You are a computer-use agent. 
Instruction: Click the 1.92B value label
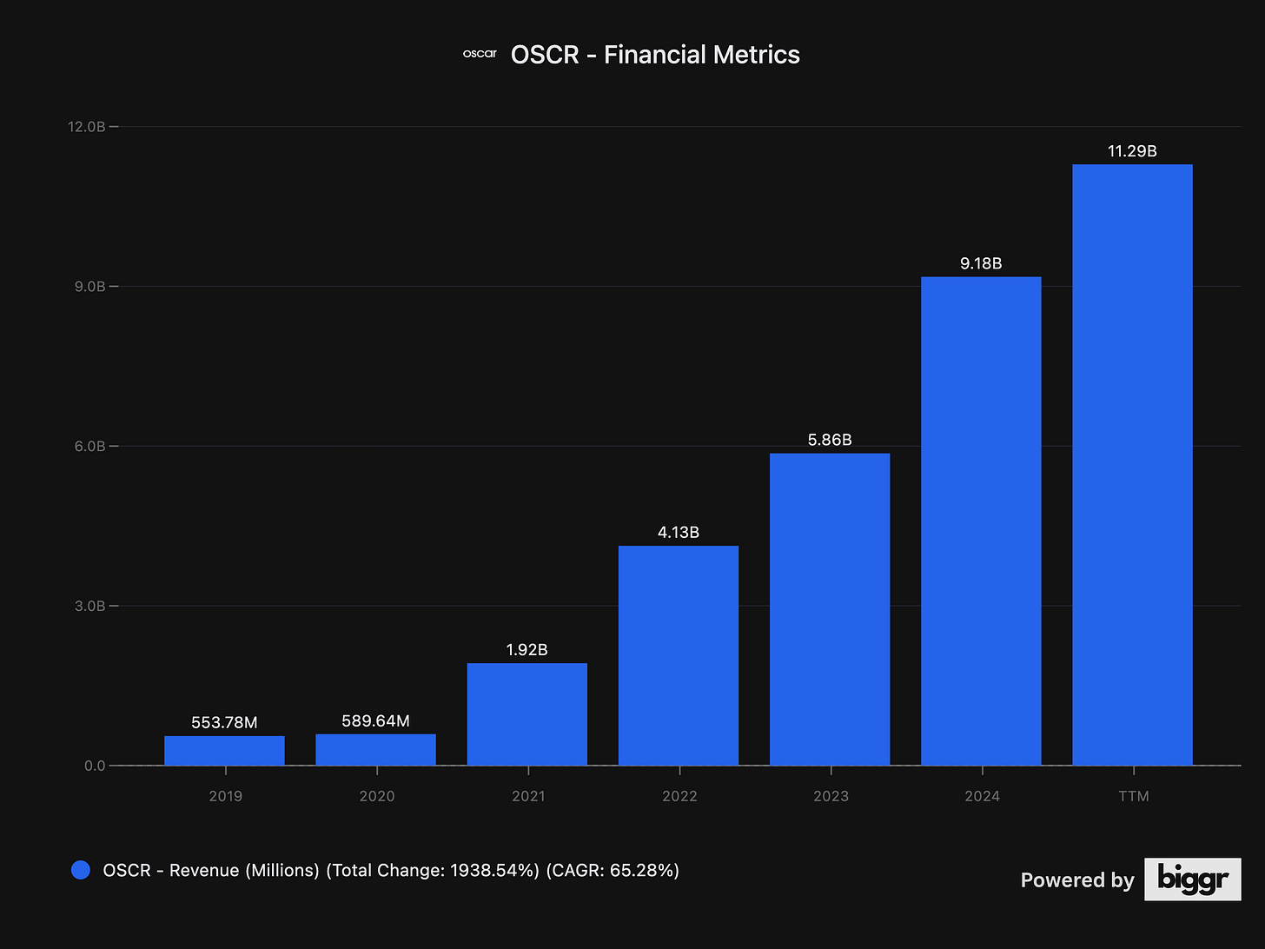coord(527,649)
